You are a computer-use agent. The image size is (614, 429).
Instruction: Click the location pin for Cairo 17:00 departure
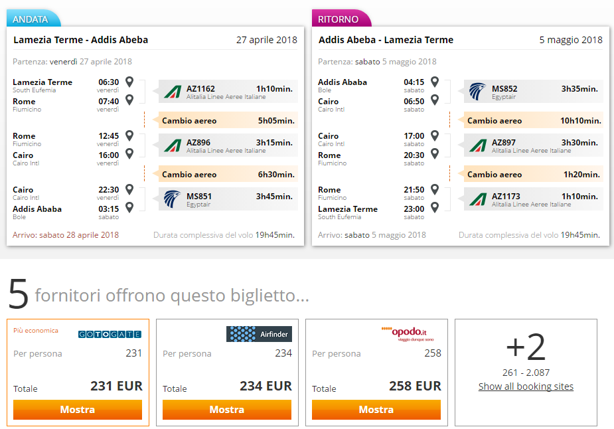coord(435,135)
